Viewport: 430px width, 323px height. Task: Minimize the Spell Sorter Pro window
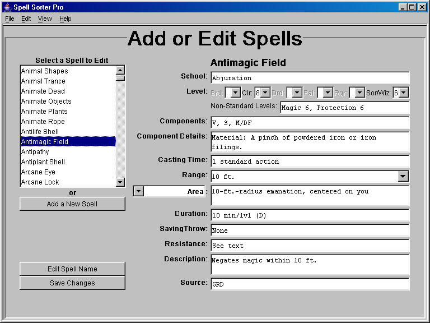click(x=403, y=7)
